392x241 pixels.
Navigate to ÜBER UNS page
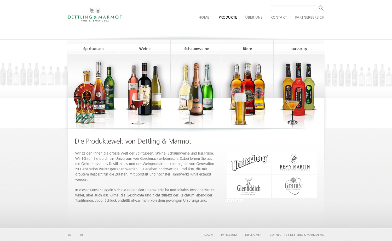(x=253, y=18)
